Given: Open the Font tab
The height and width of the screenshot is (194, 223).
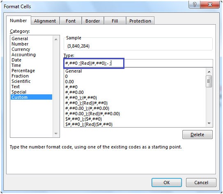Looking at the screenshot, I should click(71, 21).
